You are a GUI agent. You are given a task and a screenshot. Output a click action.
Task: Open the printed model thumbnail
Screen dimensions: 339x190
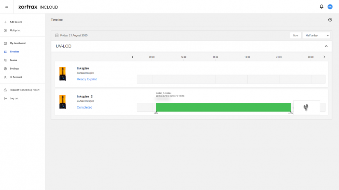[307, 108]
